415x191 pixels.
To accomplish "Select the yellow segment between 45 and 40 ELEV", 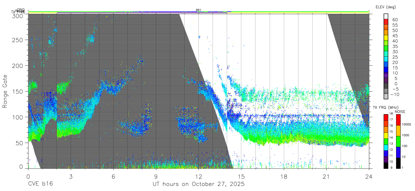I will pyautogui.click(x=386, y=38).
